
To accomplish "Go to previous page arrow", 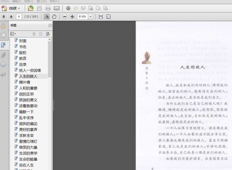I will coord(4,16).
